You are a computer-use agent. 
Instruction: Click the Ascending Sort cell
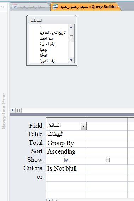66,151
